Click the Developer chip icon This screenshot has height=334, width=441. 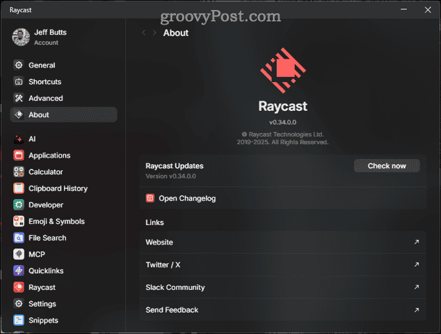tap(19, 204)
